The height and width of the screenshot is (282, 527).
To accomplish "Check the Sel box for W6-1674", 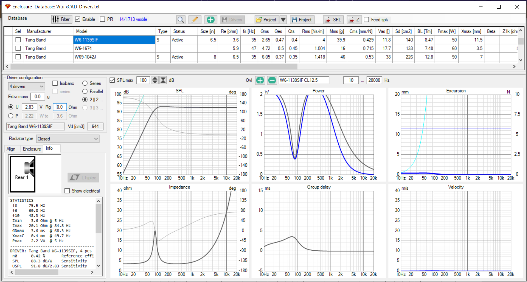I will click(x=18, y=48).
